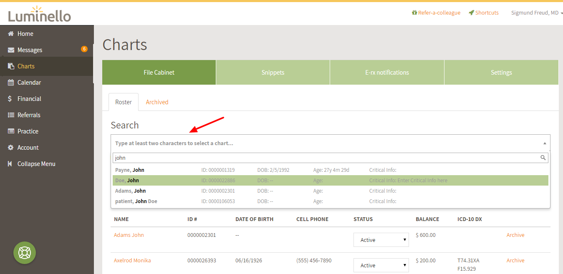Screen dimensions: 563x274
Task: Click the Luminello logo
Action: 40,14
